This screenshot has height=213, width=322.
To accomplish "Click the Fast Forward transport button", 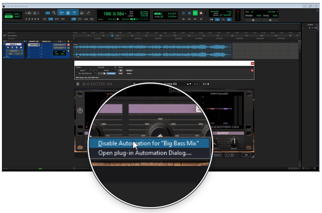I will coord(195,19).
